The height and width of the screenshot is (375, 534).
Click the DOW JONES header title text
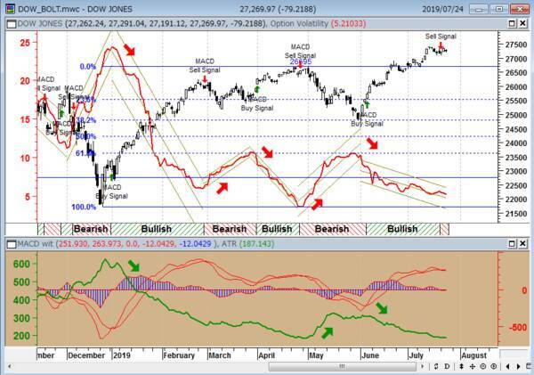[40, 23]
